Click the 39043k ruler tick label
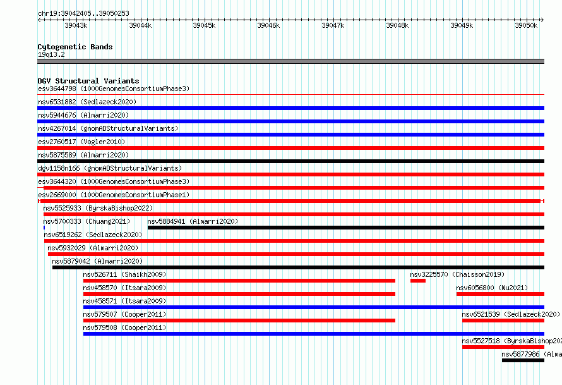562x385 pixels. click(x=76, y=25)
